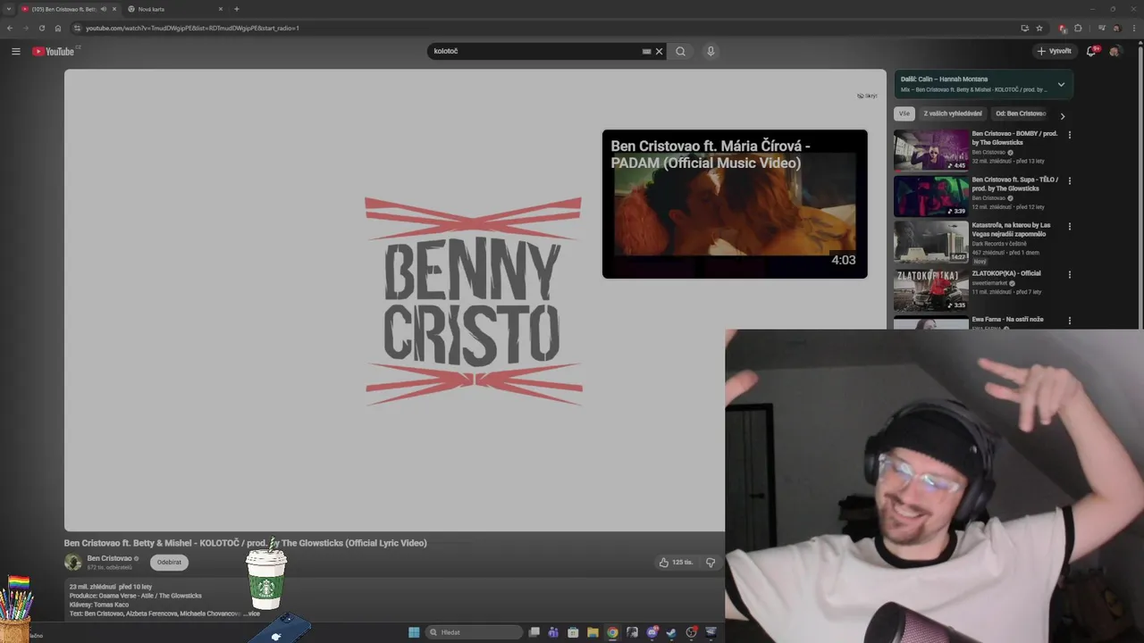
Task: Expand the video description '...více'
Action: pos(251,614)
